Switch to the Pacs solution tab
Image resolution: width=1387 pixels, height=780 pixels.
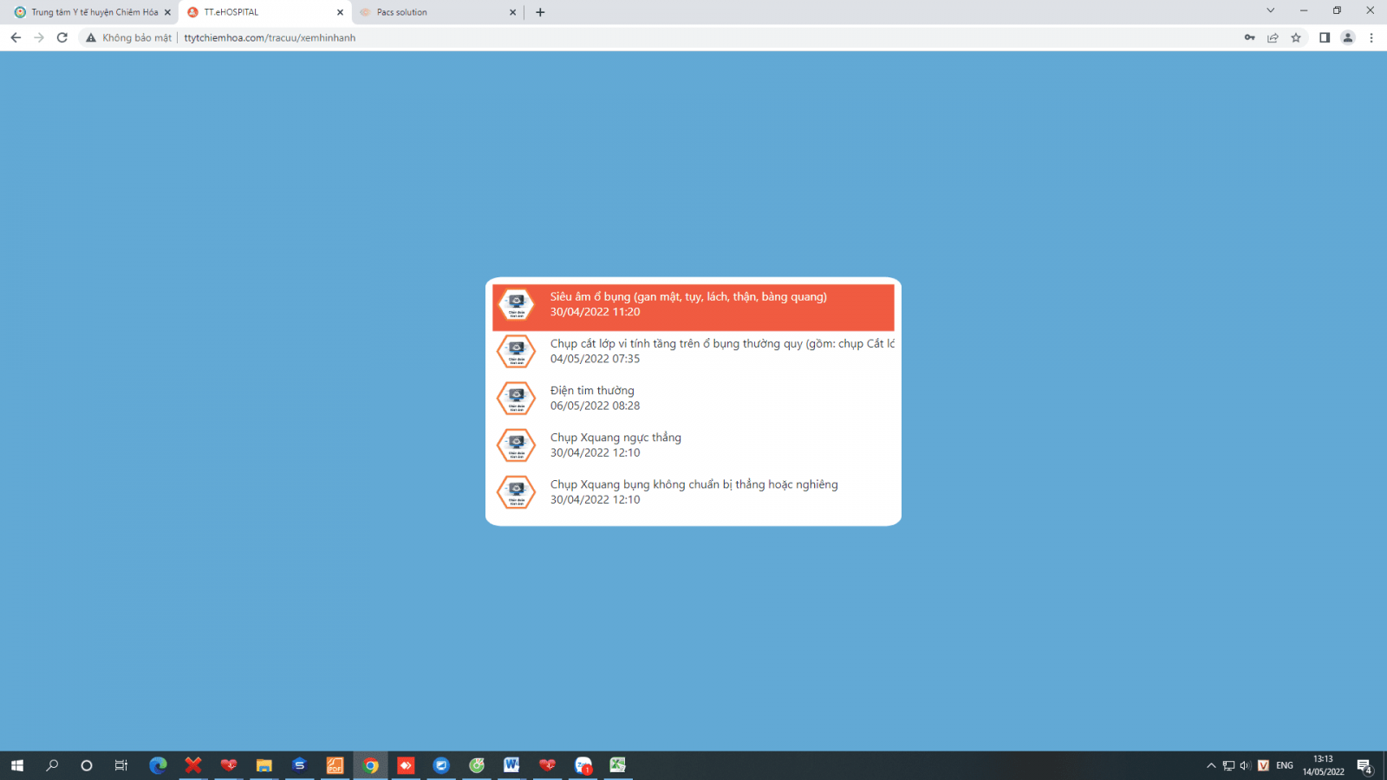pyautogui.click(x=433, y=12)
